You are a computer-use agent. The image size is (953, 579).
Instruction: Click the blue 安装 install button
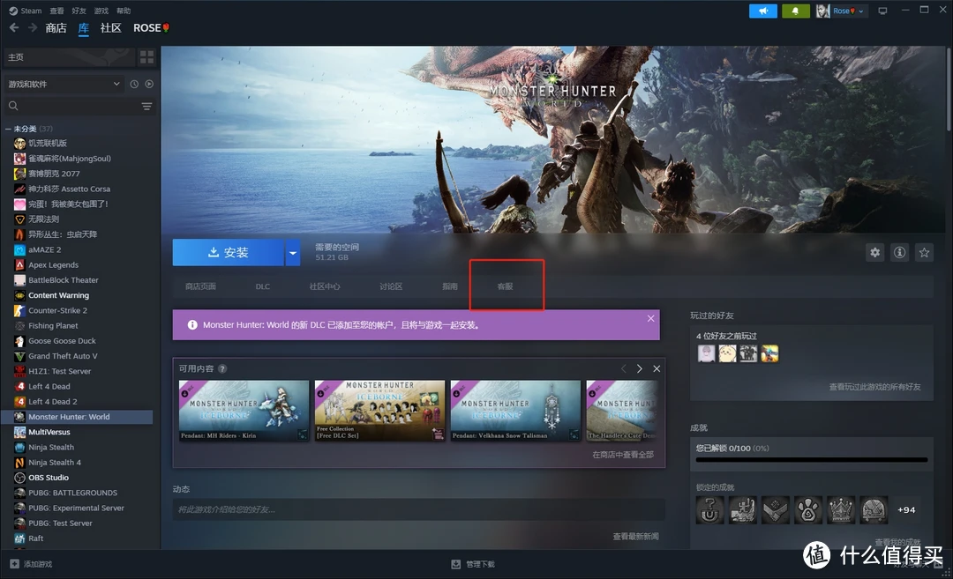[x=228, y=252]
